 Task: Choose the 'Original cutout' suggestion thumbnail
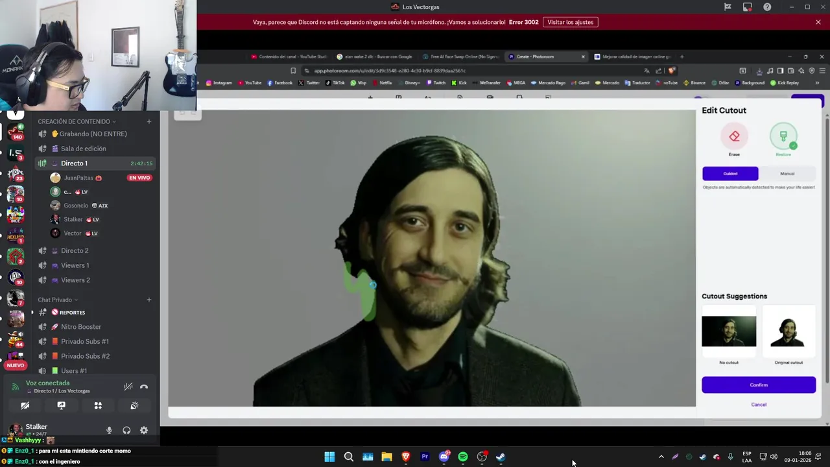point(788,331)
